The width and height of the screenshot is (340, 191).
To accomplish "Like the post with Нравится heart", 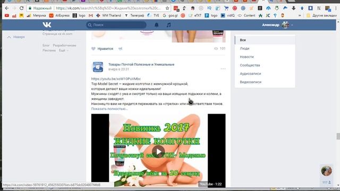I will [103, 49].
